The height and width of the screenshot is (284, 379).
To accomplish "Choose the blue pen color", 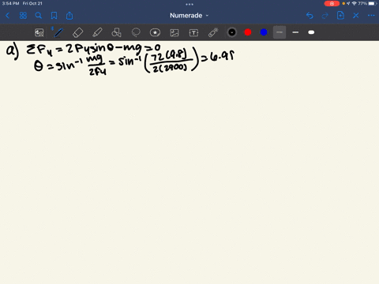I will click(264, 32).
